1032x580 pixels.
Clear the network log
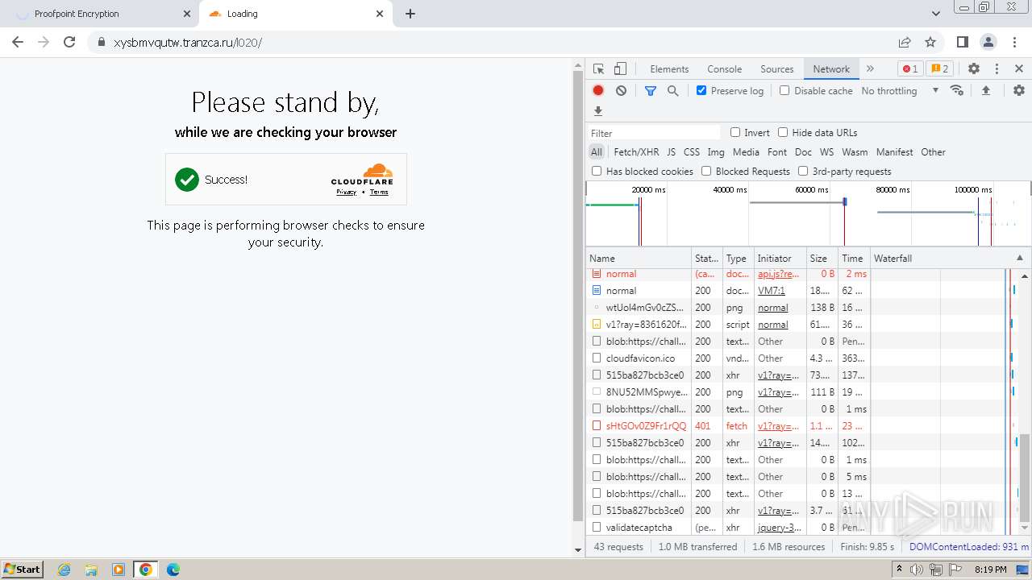pyautogui.click(x=621, y=91)
